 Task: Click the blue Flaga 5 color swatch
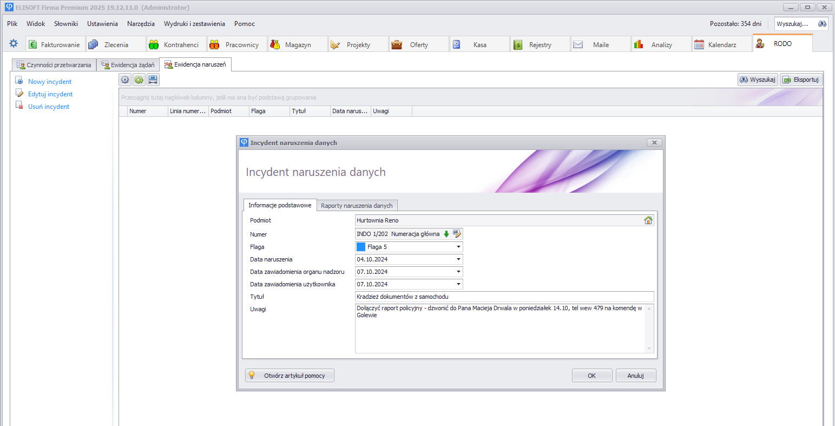click(x=361, y=247)
